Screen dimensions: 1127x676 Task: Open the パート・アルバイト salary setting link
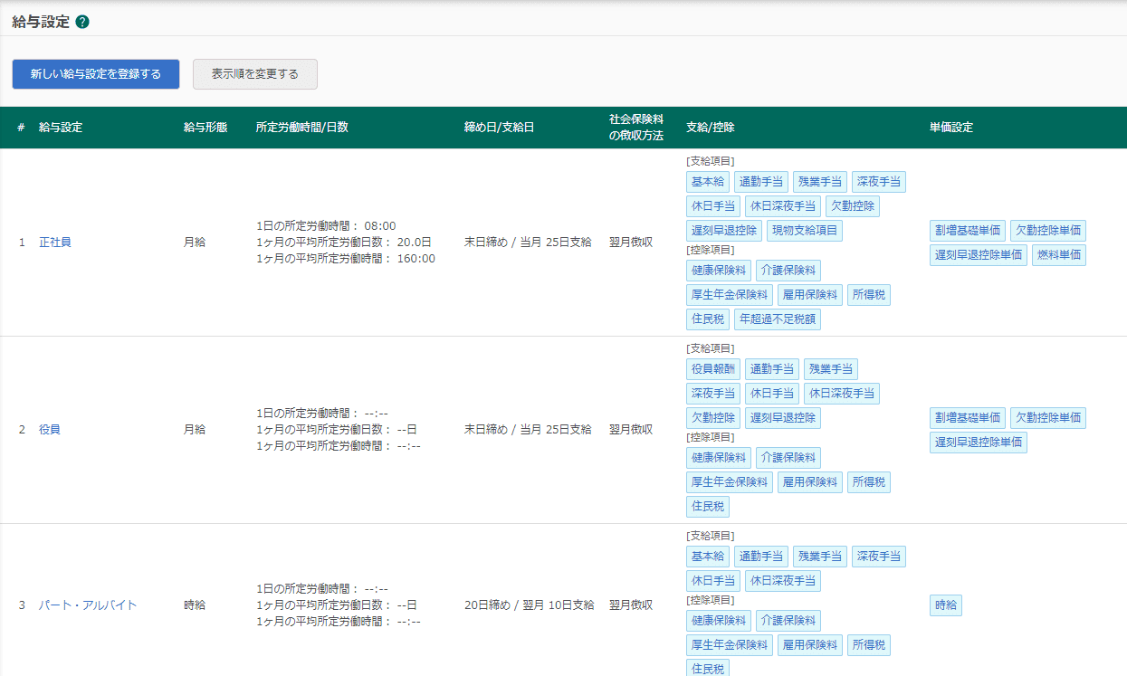87,605
